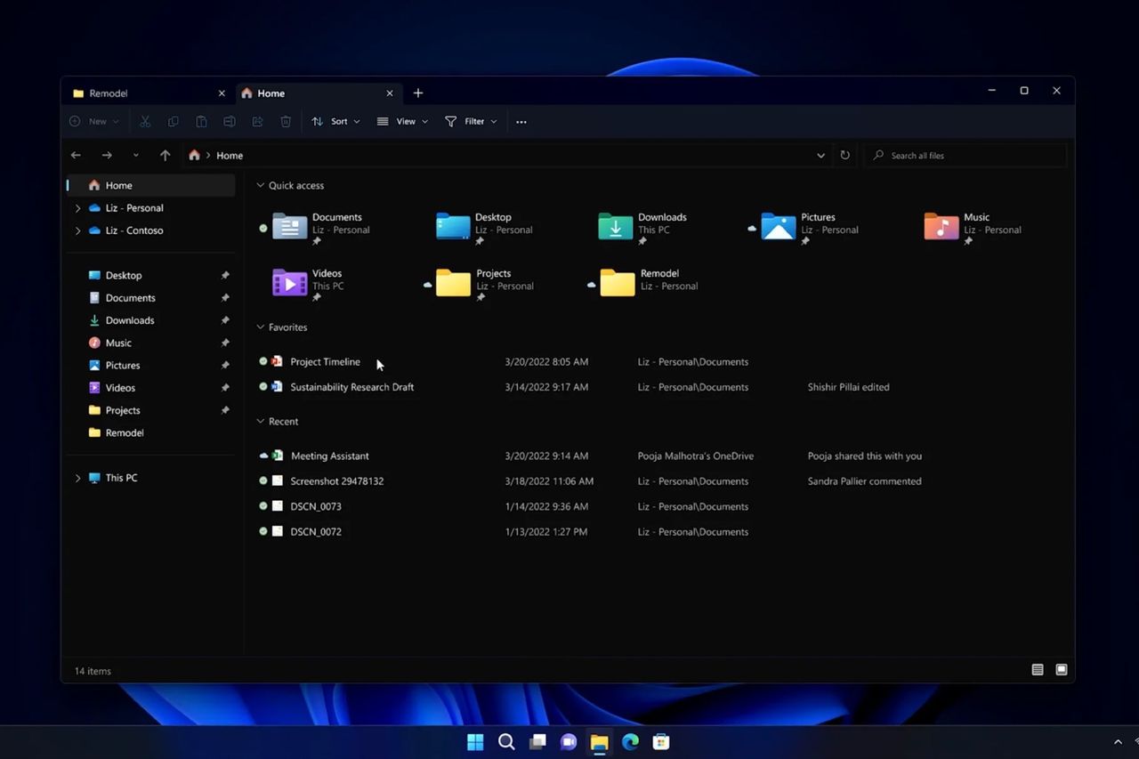This screenshot has width=1139, height=759.
Task: Open the See more menu (ellipsis)
Action: 521,121
